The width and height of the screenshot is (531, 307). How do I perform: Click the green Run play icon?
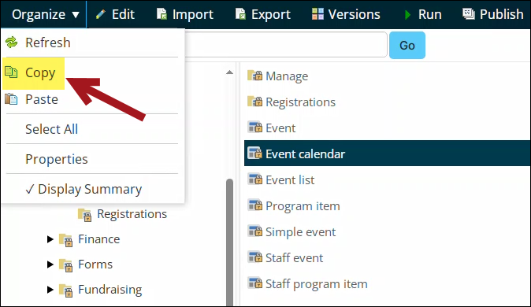408,14
